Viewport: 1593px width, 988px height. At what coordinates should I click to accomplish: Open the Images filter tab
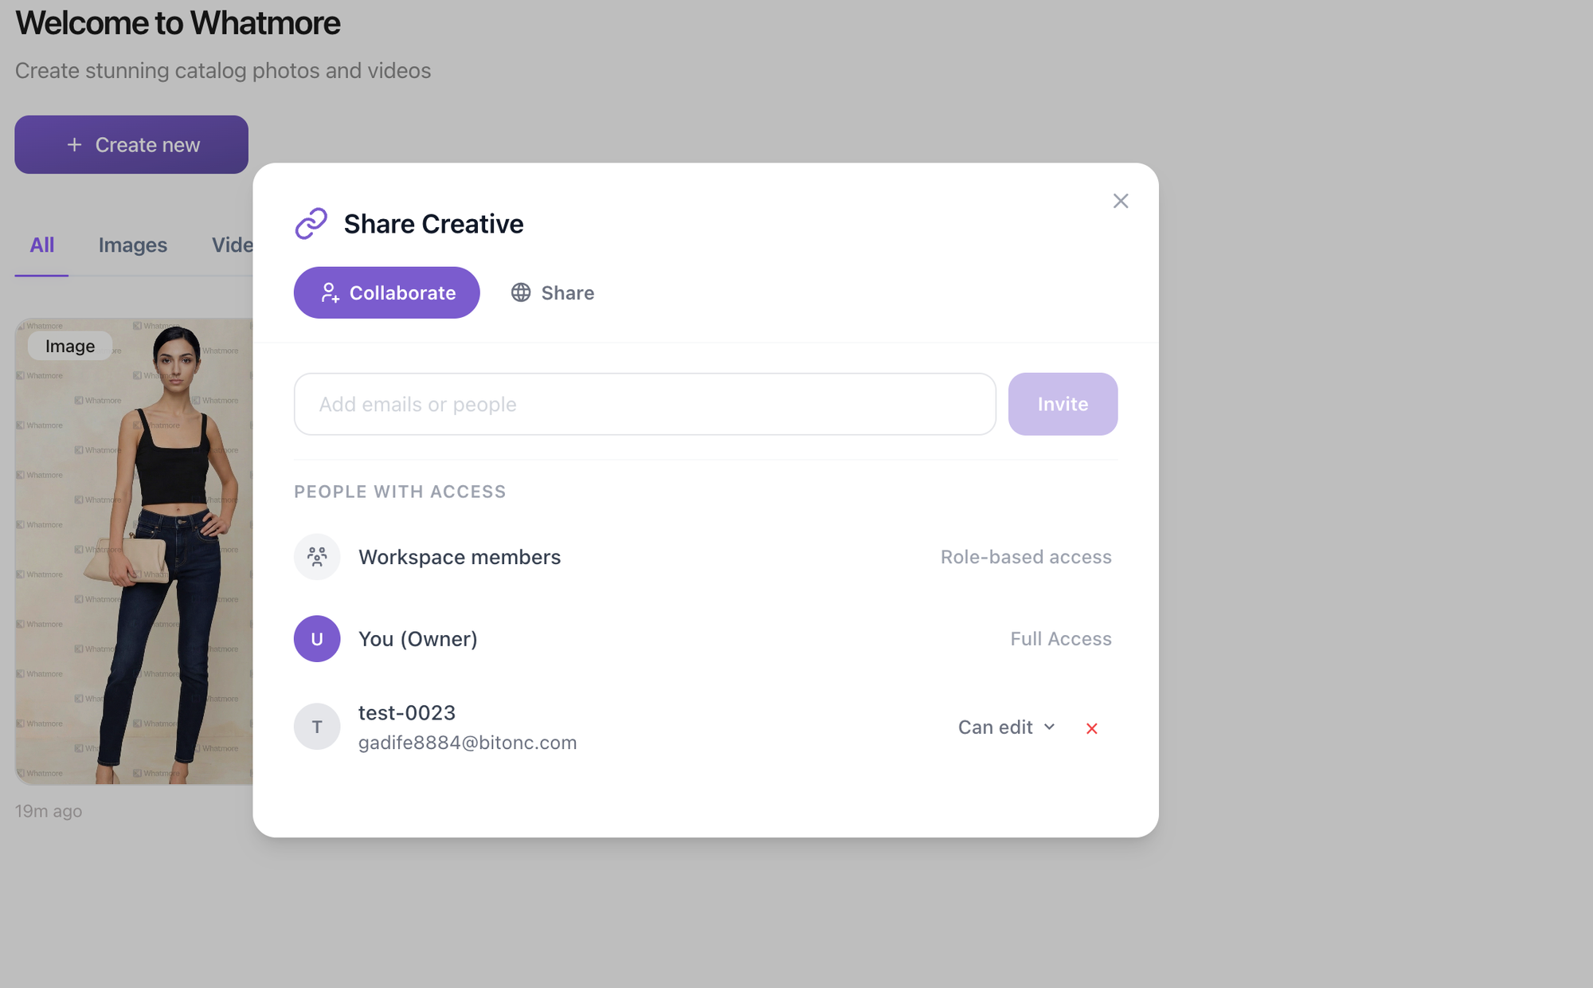point(132,245)
